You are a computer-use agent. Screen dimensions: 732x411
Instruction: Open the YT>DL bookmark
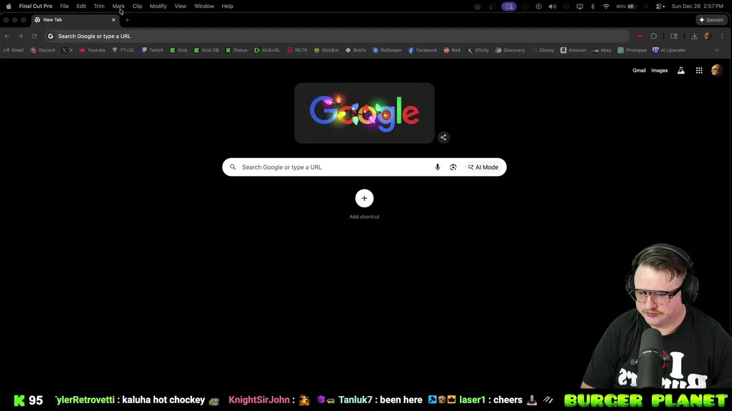[123, 50]
